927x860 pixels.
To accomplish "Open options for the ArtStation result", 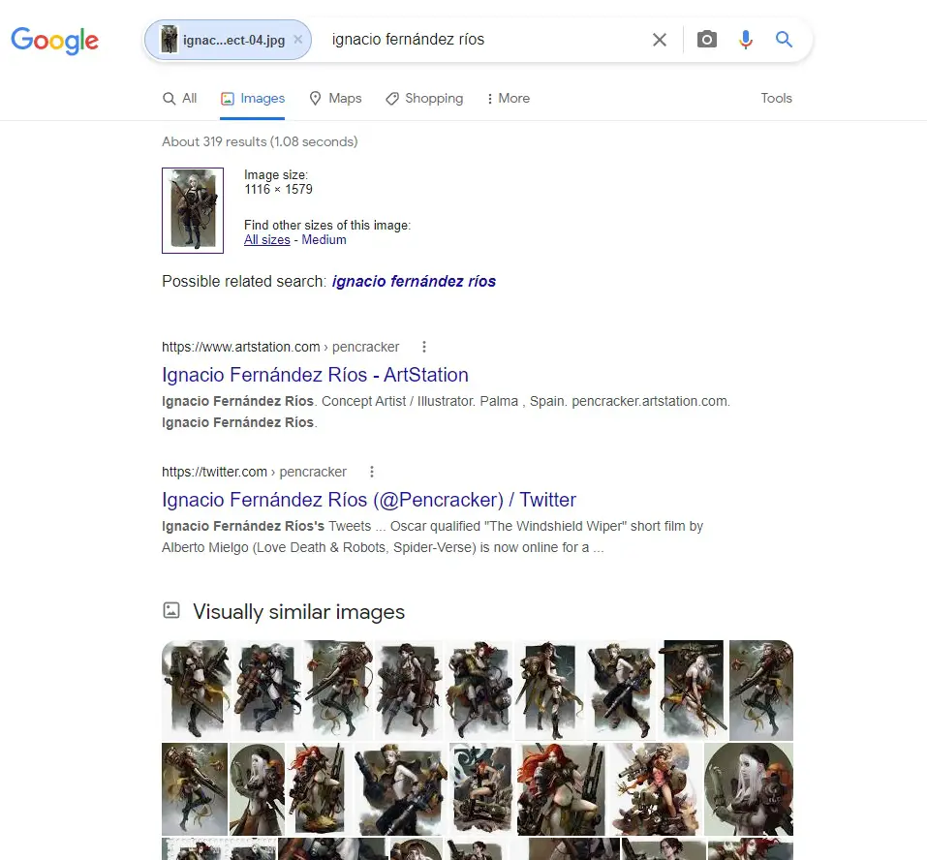I will [424, 347].
